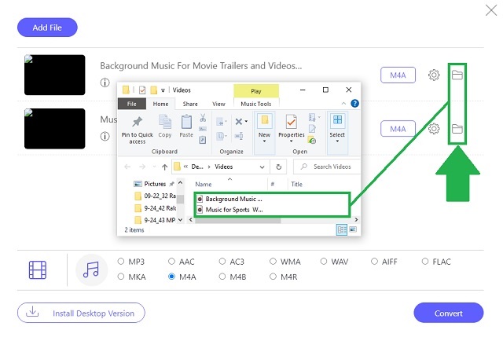Click the yellow Play contextual tab
This screenshot has width=503, height=341.
[x=256, y=91]
